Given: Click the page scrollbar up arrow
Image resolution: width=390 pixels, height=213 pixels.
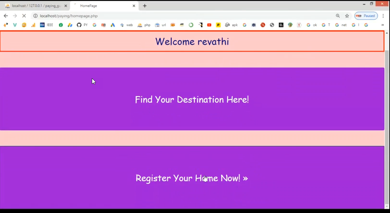Looking at the screenshot, I should click(387, 33).
